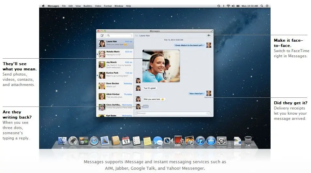This screenshot has width=311, height=173.
Task: Click the Bluetooth icon in the menu bar
Action: click(x=224, y=6)
